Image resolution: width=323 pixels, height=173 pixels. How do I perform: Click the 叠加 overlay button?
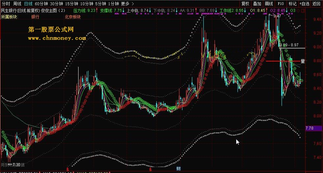pyautogui.click(x=257, y=4)
